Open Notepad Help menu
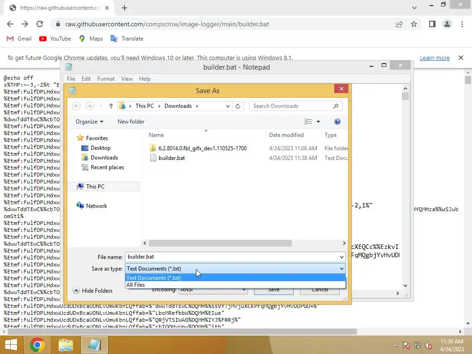This screenshot has height=354, width=472. coord(145,78)
